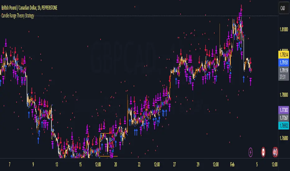Click the 5 date label on time axis
The width and height of the screenshot is (290, 171).
[257, 164]
